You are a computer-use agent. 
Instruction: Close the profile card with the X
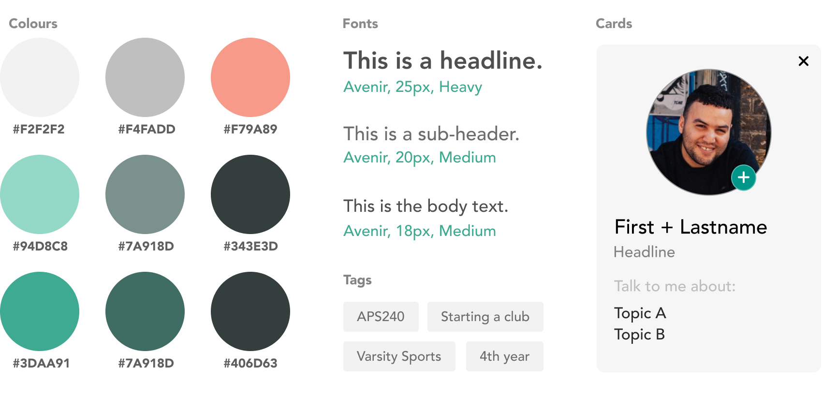(804, 61)
